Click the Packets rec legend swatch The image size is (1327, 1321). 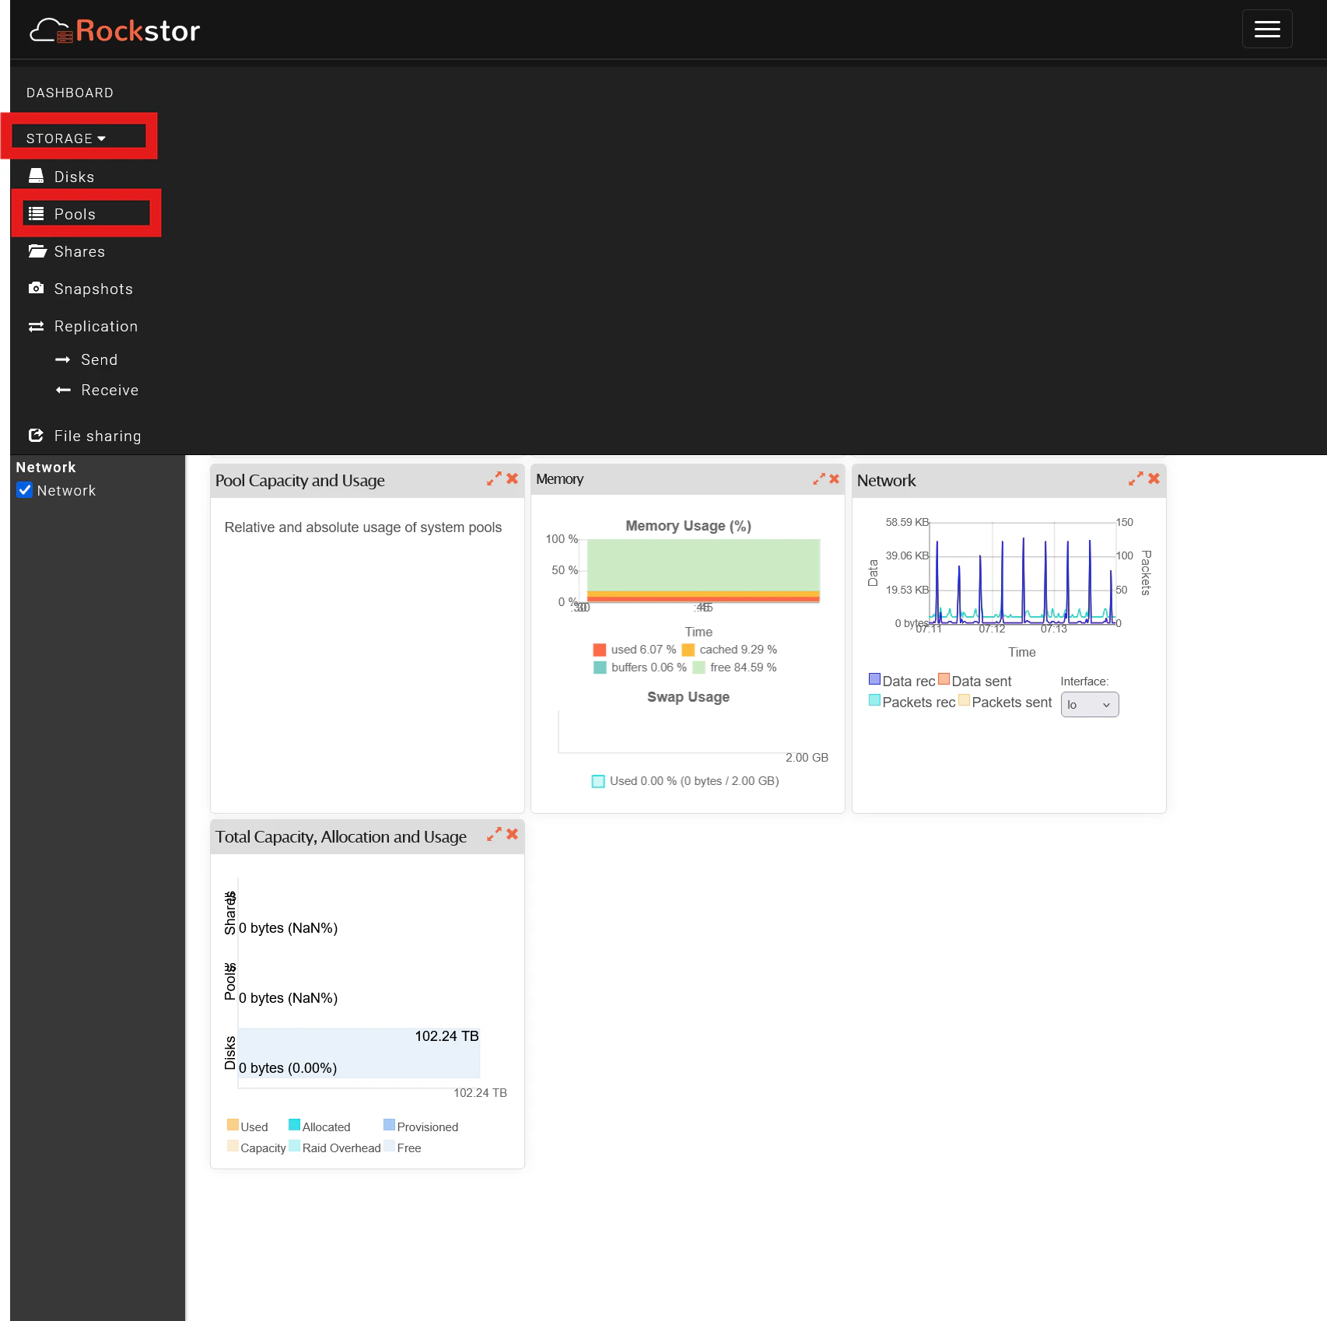875,700
